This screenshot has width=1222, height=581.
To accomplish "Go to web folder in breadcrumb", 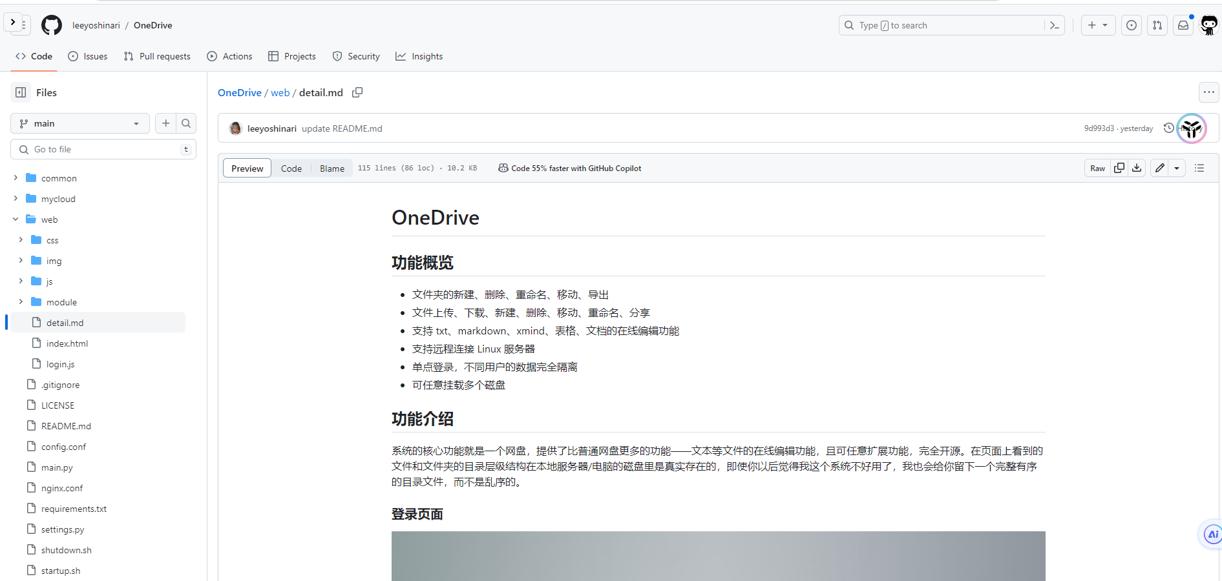I will click(x=280, y=92).
